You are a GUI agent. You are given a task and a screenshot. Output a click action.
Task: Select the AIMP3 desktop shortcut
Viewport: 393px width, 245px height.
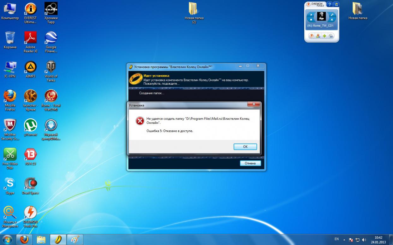(30, 69)
